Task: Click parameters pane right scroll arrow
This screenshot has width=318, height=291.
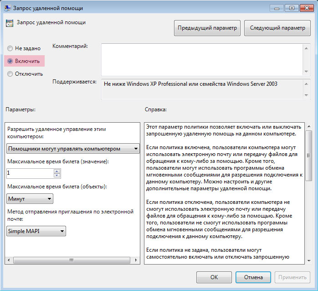Action: point(136,260)
